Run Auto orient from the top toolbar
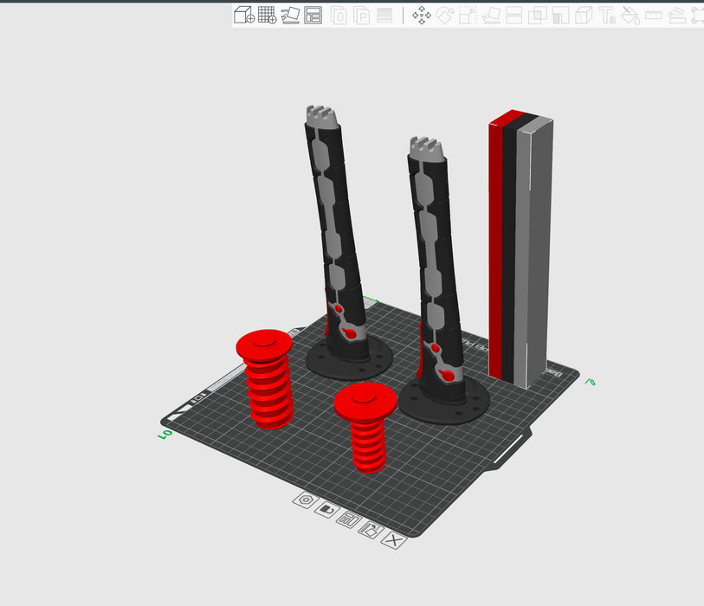Screen dimensions: 704x606 290,15
